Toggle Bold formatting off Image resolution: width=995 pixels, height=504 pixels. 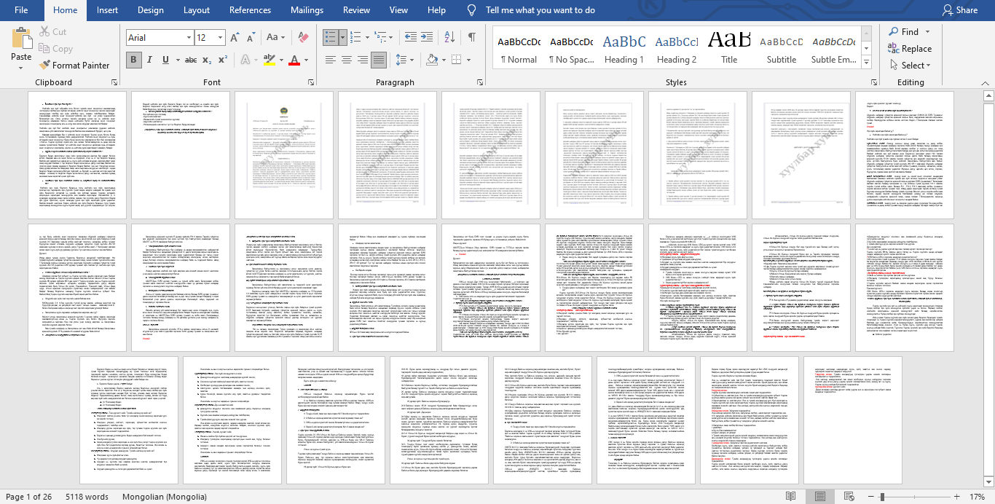click(133, 60)
